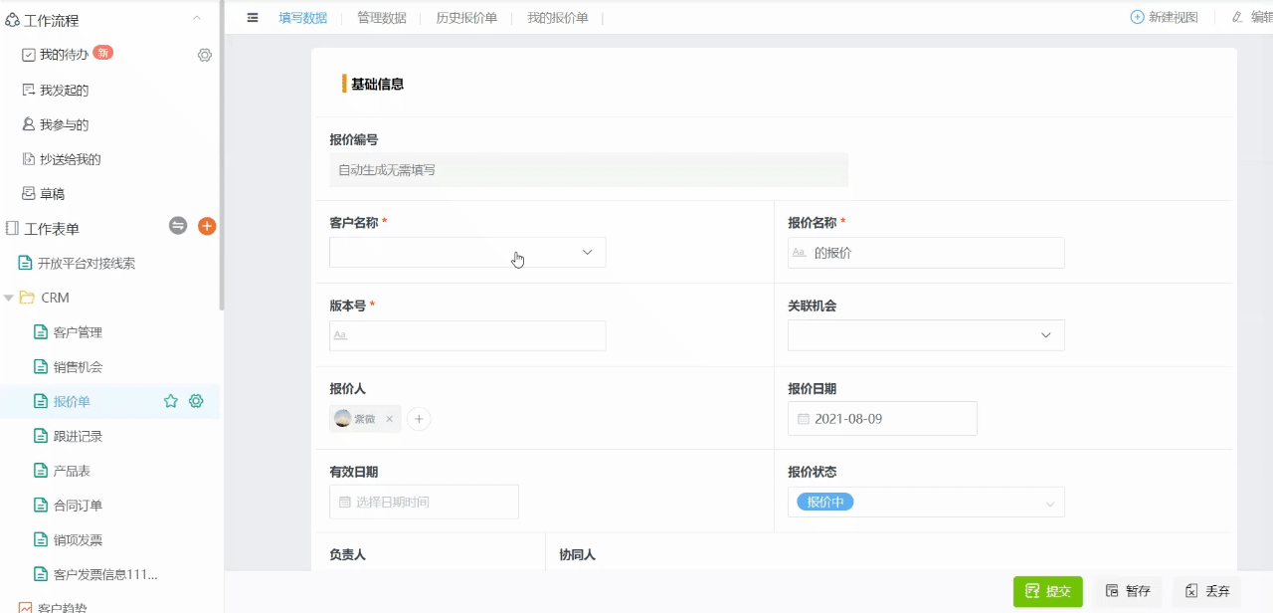Click the 暂存 button
The height and width of the screenshot is (613, 1273).
tap(1128, 591)
